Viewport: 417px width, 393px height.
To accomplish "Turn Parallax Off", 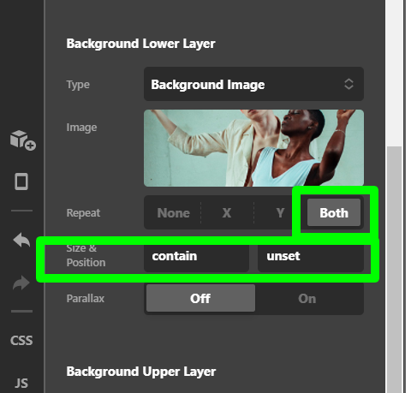I will click(x=200, y=299).
